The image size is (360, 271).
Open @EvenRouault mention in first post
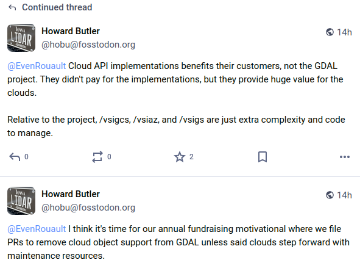click(37, 66)
